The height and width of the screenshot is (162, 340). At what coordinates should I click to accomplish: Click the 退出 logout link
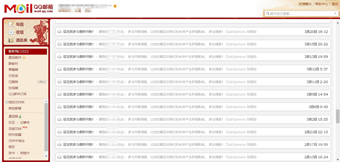pos(334,4)
